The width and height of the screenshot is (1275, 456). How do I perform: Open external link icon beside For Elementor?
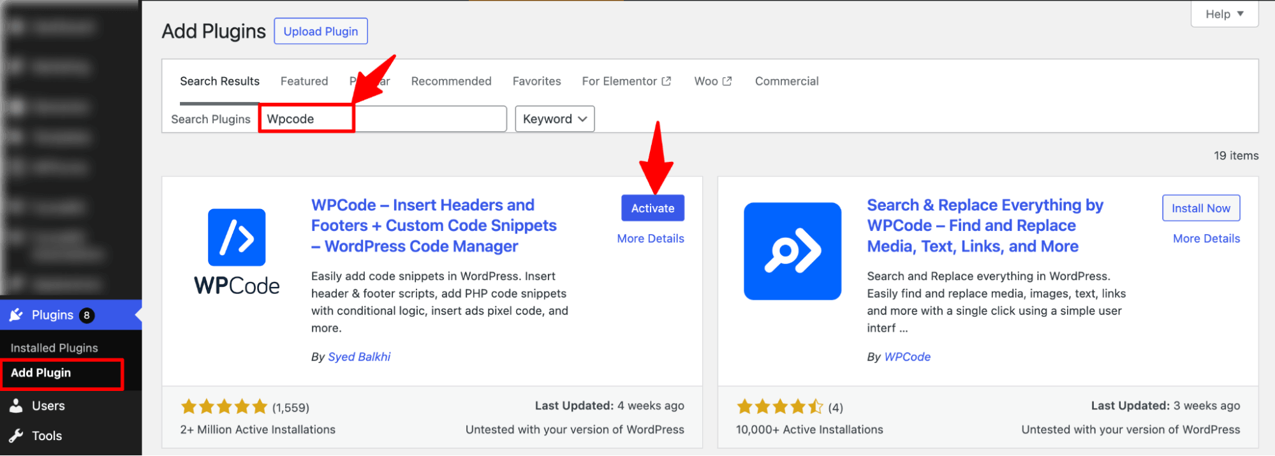tap(667, 81)
